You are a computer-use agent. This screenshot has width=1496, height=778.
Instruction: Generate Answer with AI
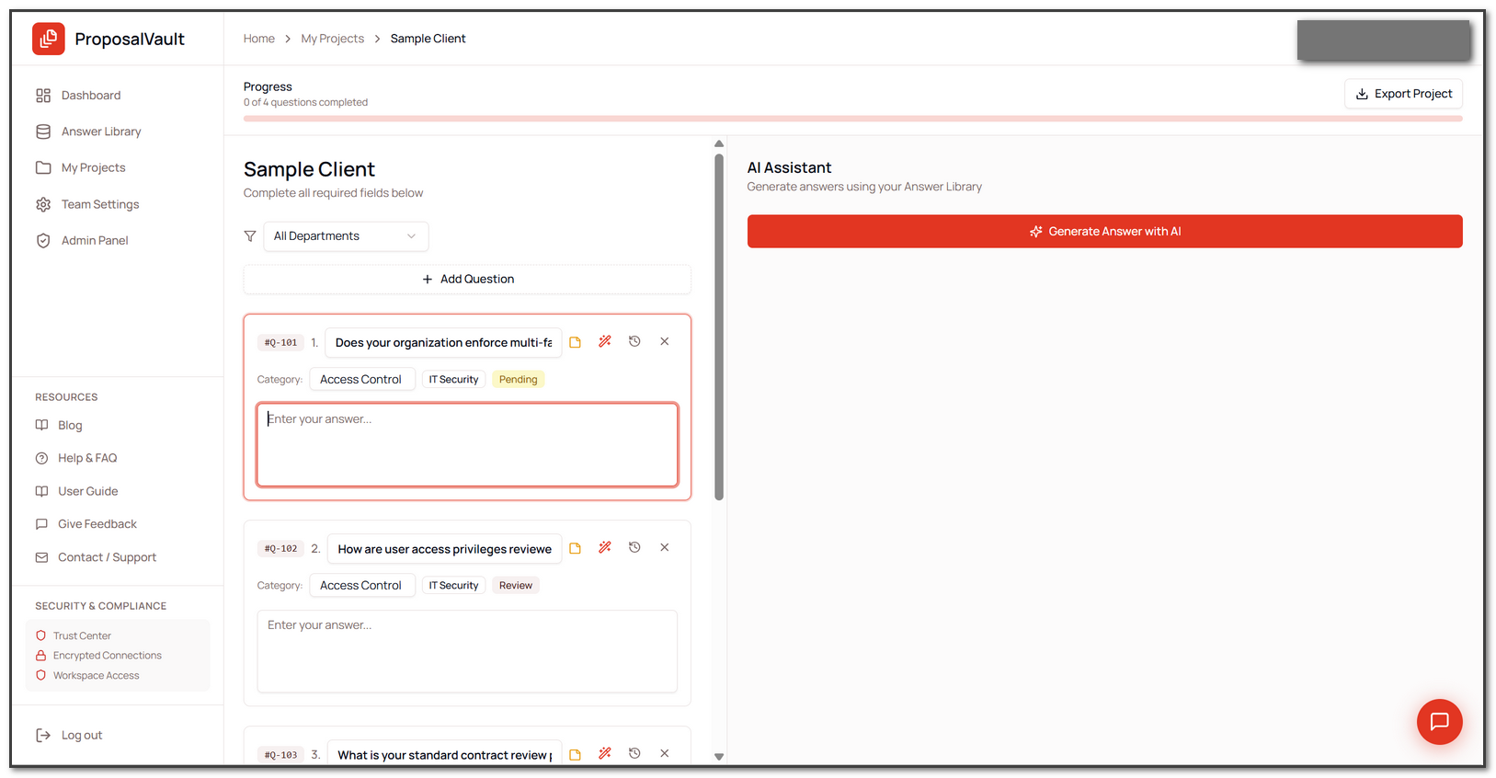(1104, 232)
